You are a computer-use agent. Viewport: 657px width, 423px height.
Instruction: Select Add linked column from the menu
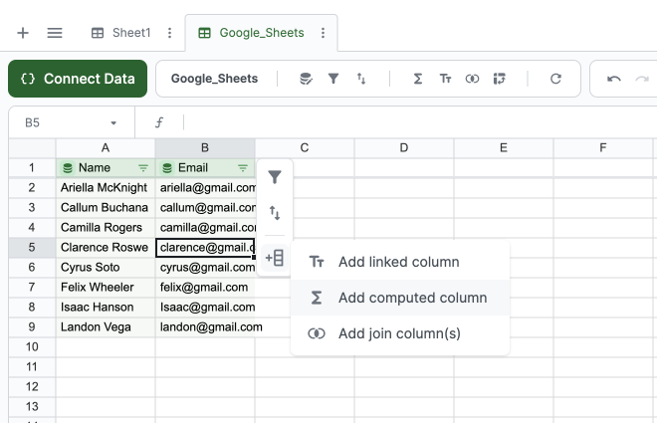pyautogui.click(x=398, y=262)
